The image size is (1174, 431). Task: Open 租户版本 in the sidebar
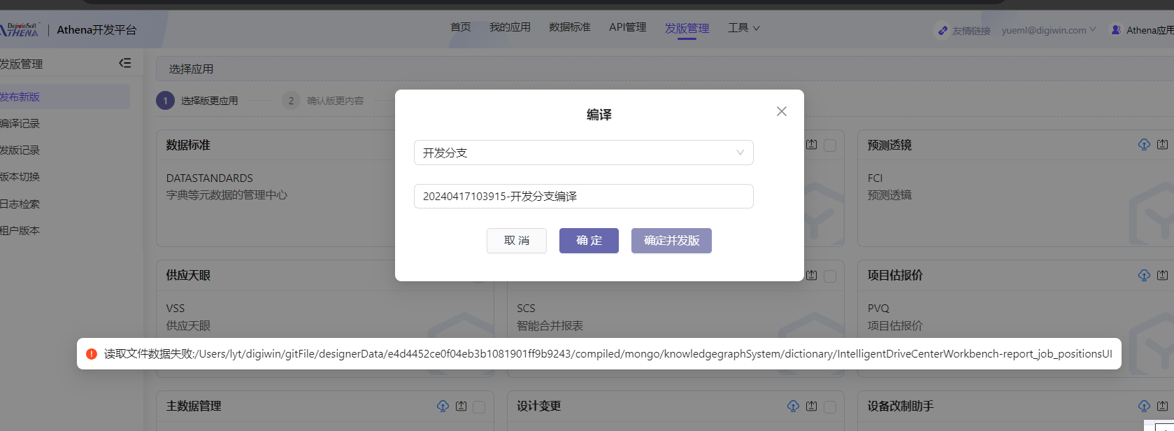[x=20, y=230]
